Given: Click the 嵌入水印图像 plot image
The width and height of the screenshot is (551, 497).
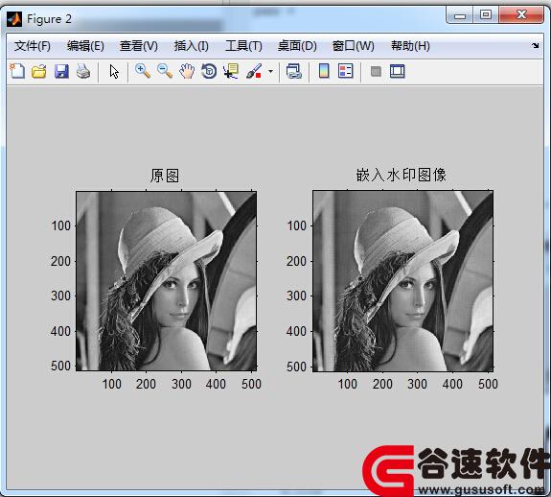Looking at the screenshot, I should 403,281.
